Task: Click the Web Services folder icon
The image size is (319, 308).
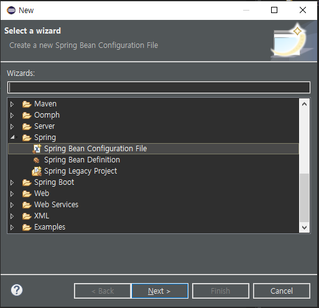Action: click(x=27, y=205)
